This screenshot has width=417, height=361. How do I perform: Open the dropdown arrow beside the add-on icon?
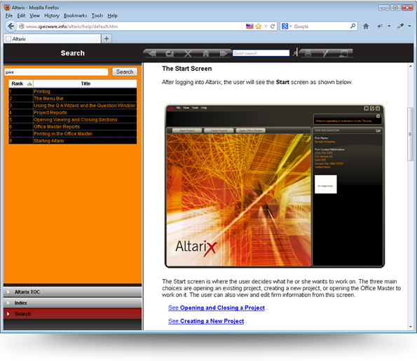(x=389, y=26)
